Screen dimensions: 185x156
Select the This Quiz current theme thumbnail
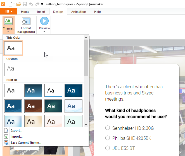coord(13,48)
